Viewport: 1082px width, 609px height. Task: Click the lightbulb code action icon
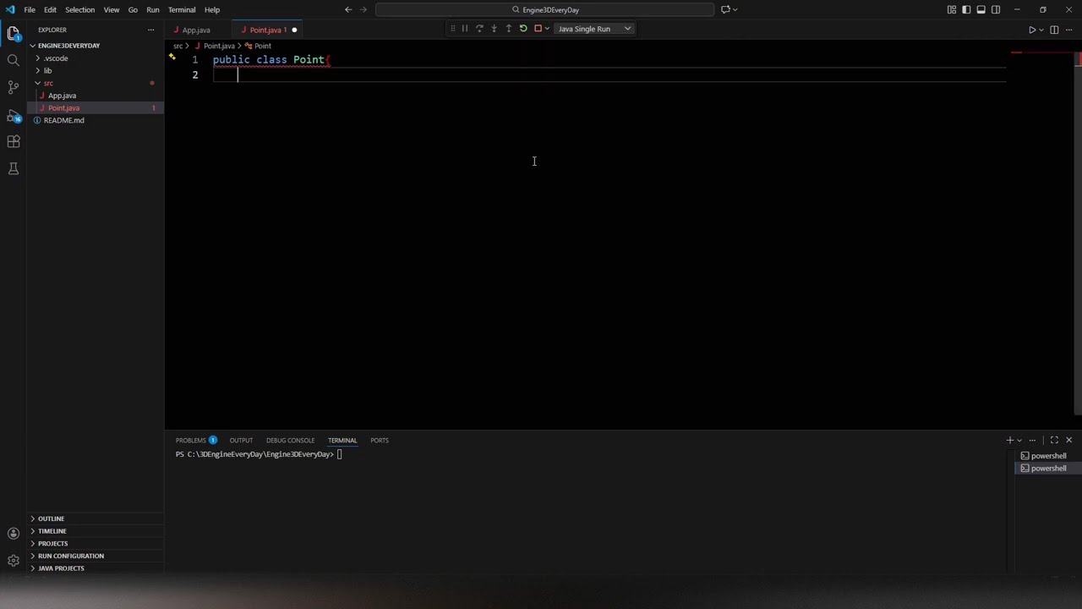172,58
